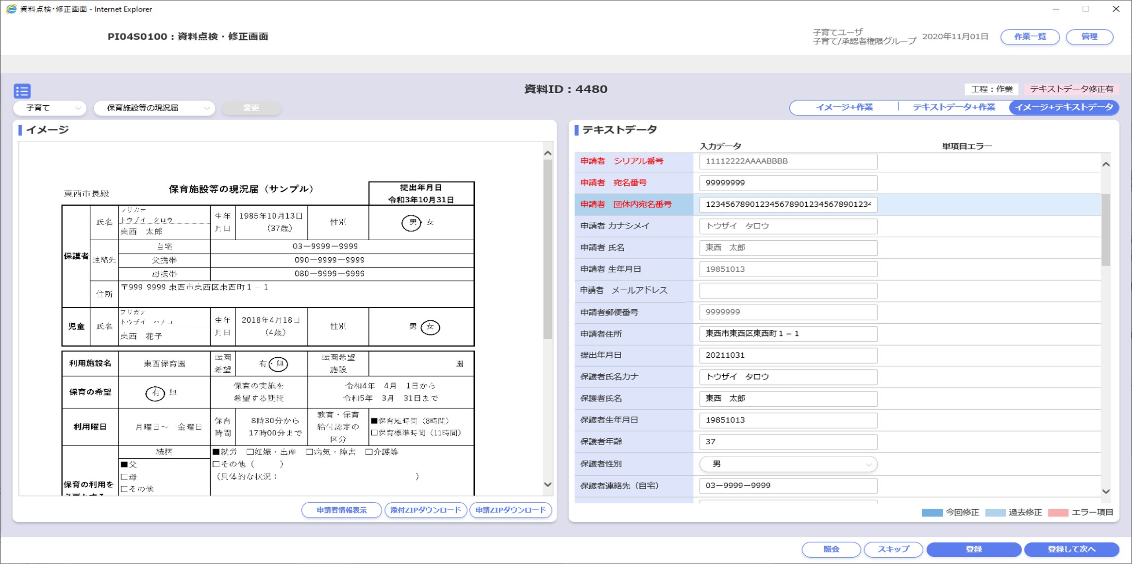
Task: Click the メールアドレス input field
Action: point(788,291)
